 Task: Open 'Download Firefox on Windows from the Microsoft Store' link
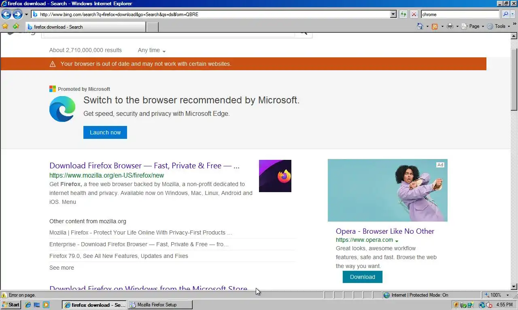coord(148,288)
